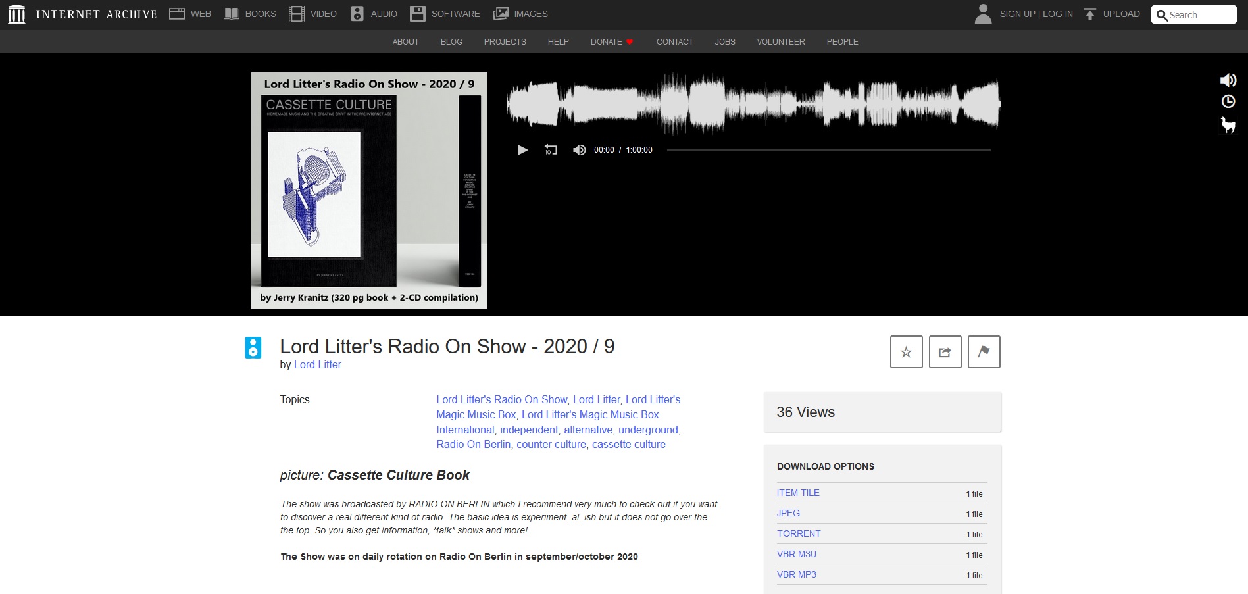This screenshot has height=594, width=1248.
Task: Open the alternative topic link
Action: click(x=588, y=430)
